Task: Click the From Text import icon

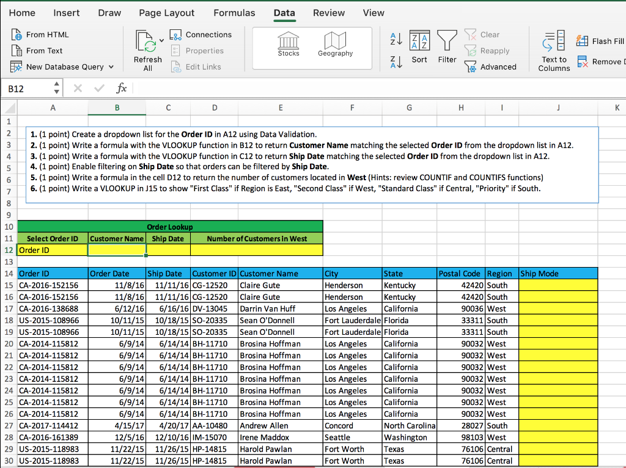Action: [17, 51]
